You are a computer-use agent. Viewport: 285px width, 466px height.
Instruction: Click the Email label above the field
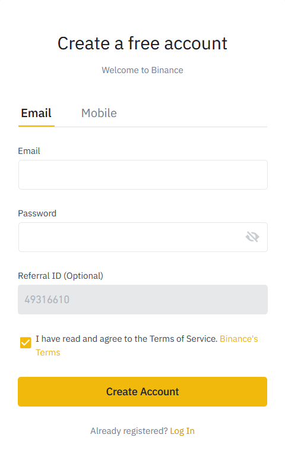tap(28, 151)
